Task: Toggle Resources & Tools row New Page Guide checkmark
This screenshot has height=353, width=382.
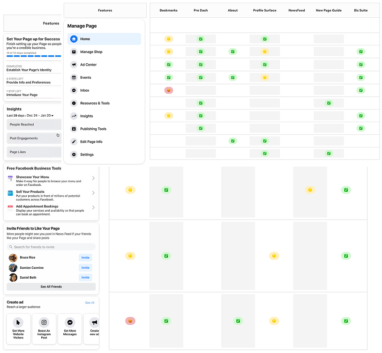Action: tap(329, 103)
